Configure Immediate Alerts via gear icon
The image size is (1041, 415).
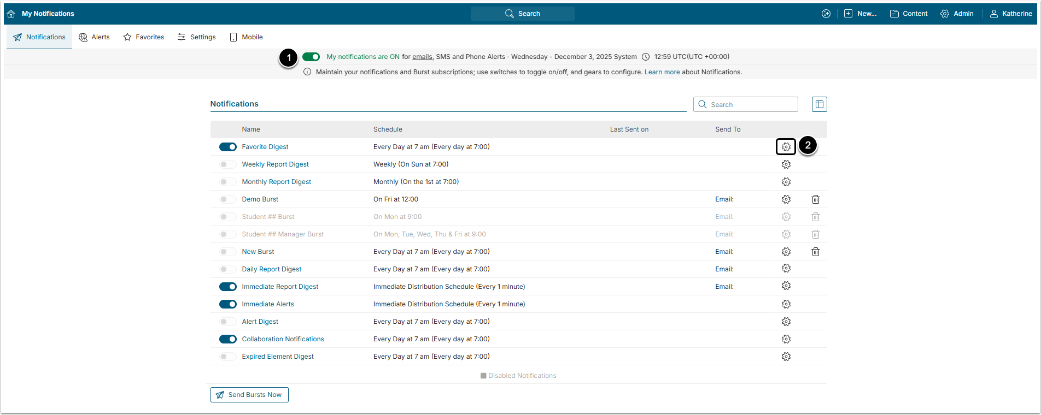coord(786,304)
